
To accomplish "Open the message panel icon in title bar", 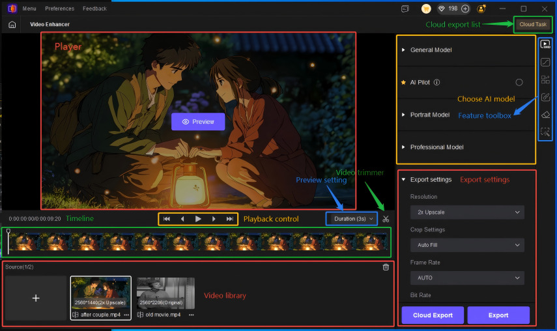I will tap(405, 9).
